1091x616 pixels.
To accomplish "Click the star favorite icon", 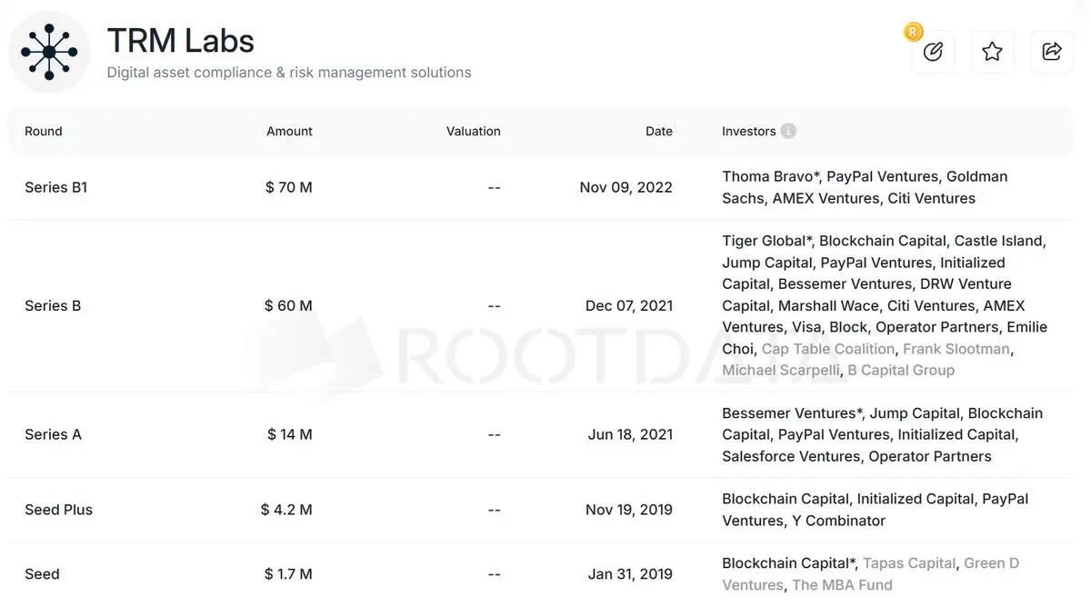I will coord(993,52).
